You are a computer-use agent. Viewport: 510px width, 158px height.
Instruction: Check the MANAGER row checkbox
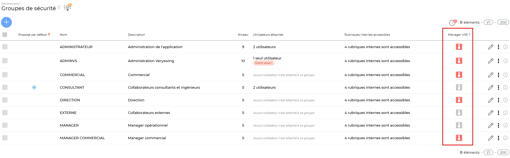[x=5, y=125]
